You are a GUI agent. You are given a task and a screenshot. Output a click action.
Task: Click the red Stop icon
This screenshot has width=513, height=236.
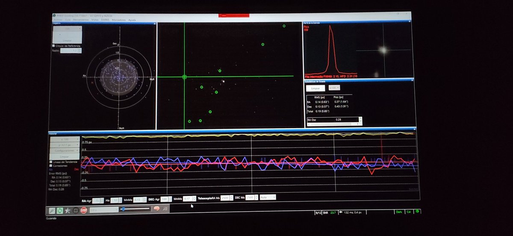point(84,210)
